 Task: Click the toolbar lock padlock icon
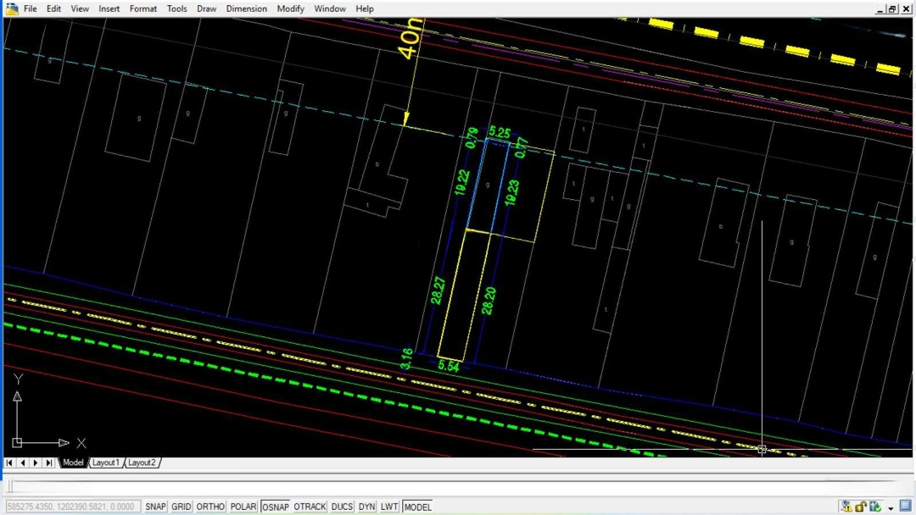click(861, 507)
